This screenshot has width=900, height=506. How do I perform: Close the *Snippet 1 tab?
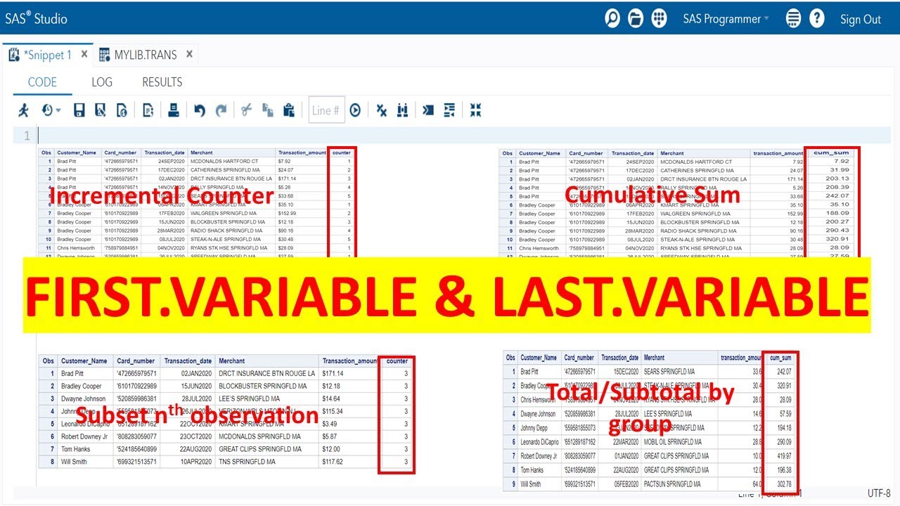[84, 53]
